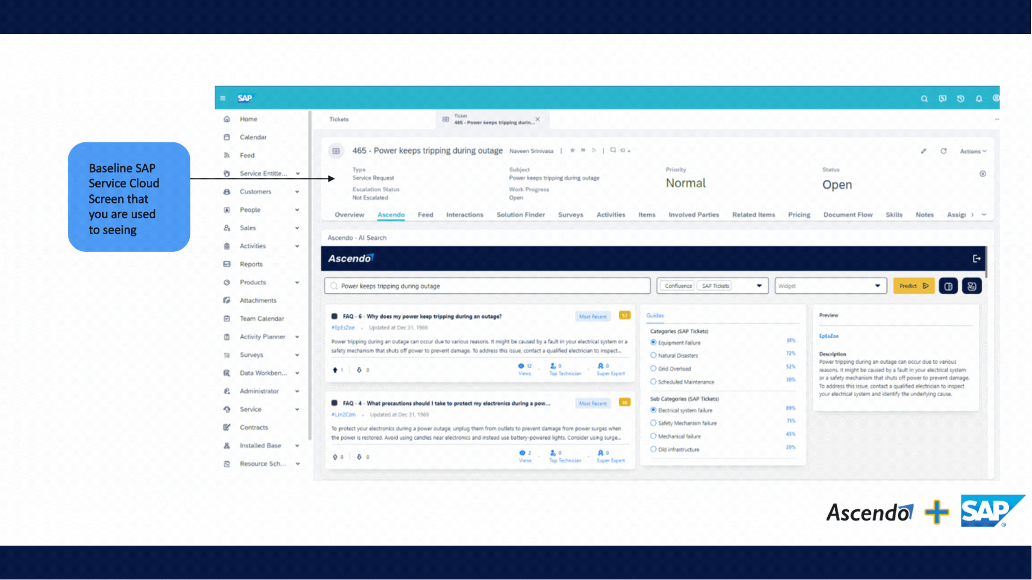The image size is (1032, 580).
Task: Click the sidebar vertical scrollbar
Action: (x=310, y=274)
